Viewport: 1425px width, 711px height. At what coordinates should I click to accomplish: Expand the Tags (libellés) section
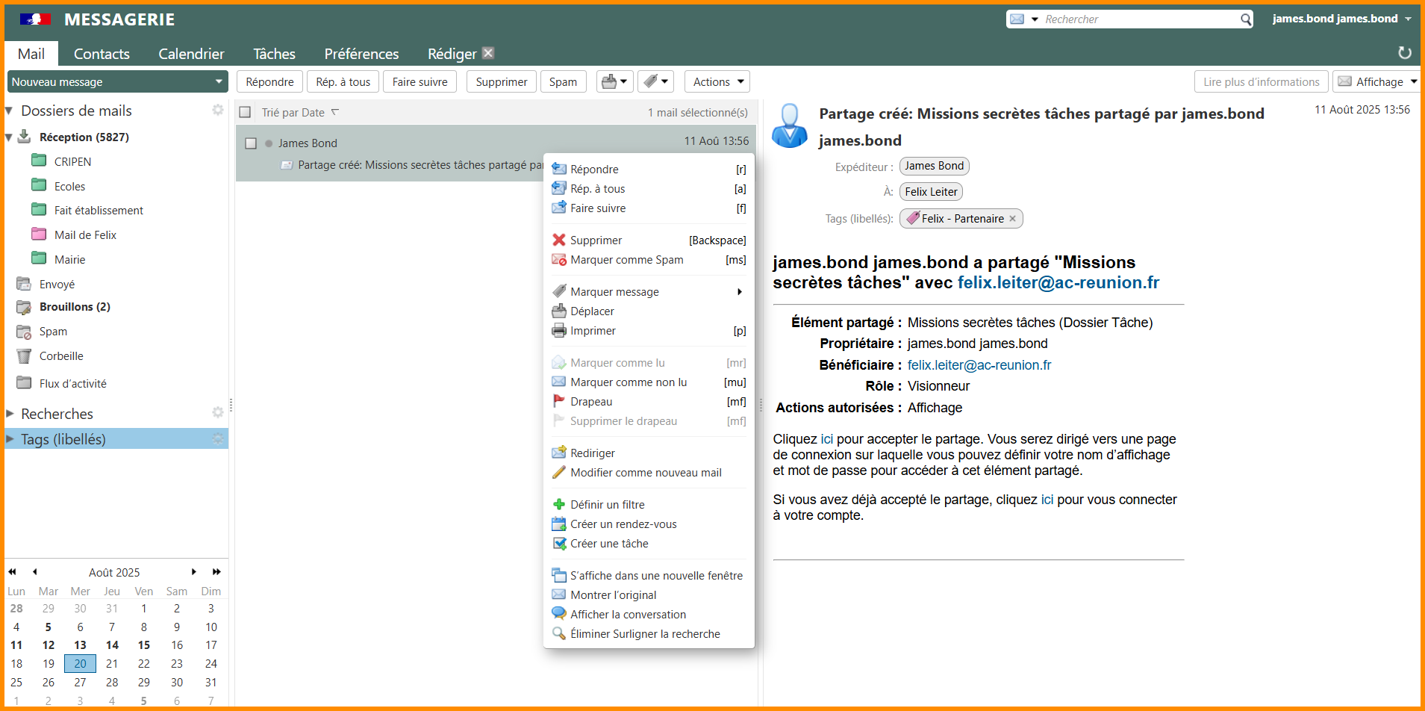point(10,439)
